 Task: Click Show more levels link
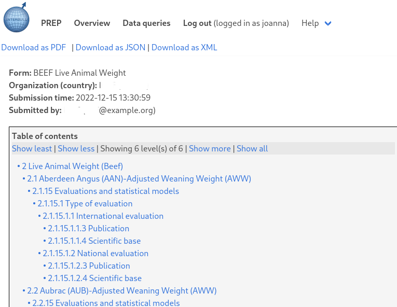210,148
